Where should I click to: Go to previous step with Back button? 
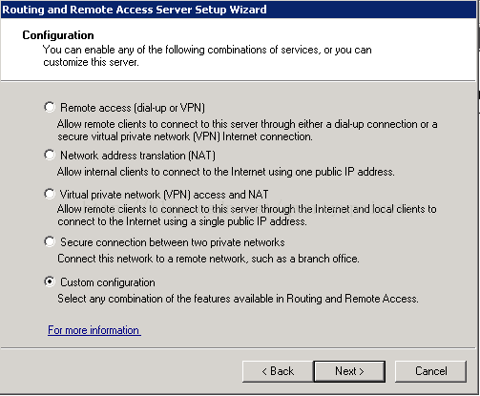[x=278, y=371]
